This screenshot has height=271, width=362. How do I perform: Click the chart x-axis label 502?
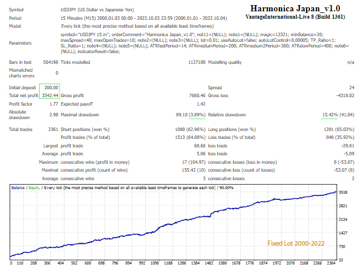click(74, 263)
